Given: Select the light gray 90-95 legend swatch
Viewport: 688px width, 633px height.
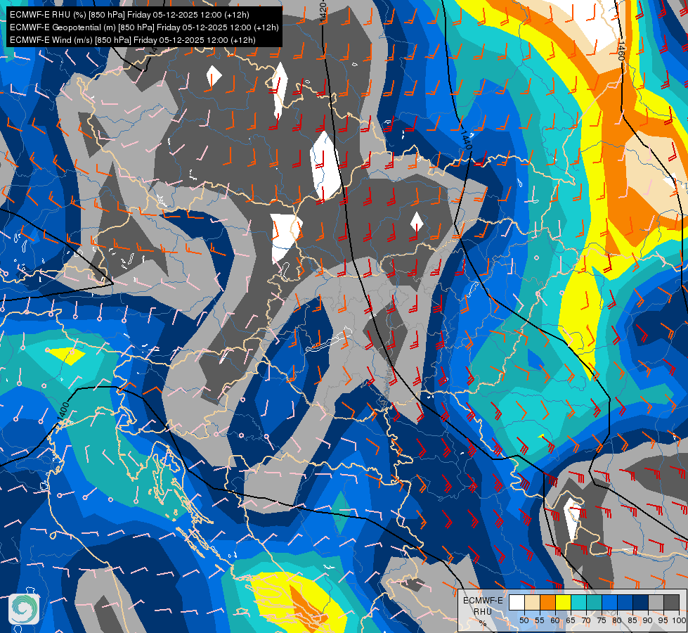Looking at the screenshot, I should (x=656, y=602).
